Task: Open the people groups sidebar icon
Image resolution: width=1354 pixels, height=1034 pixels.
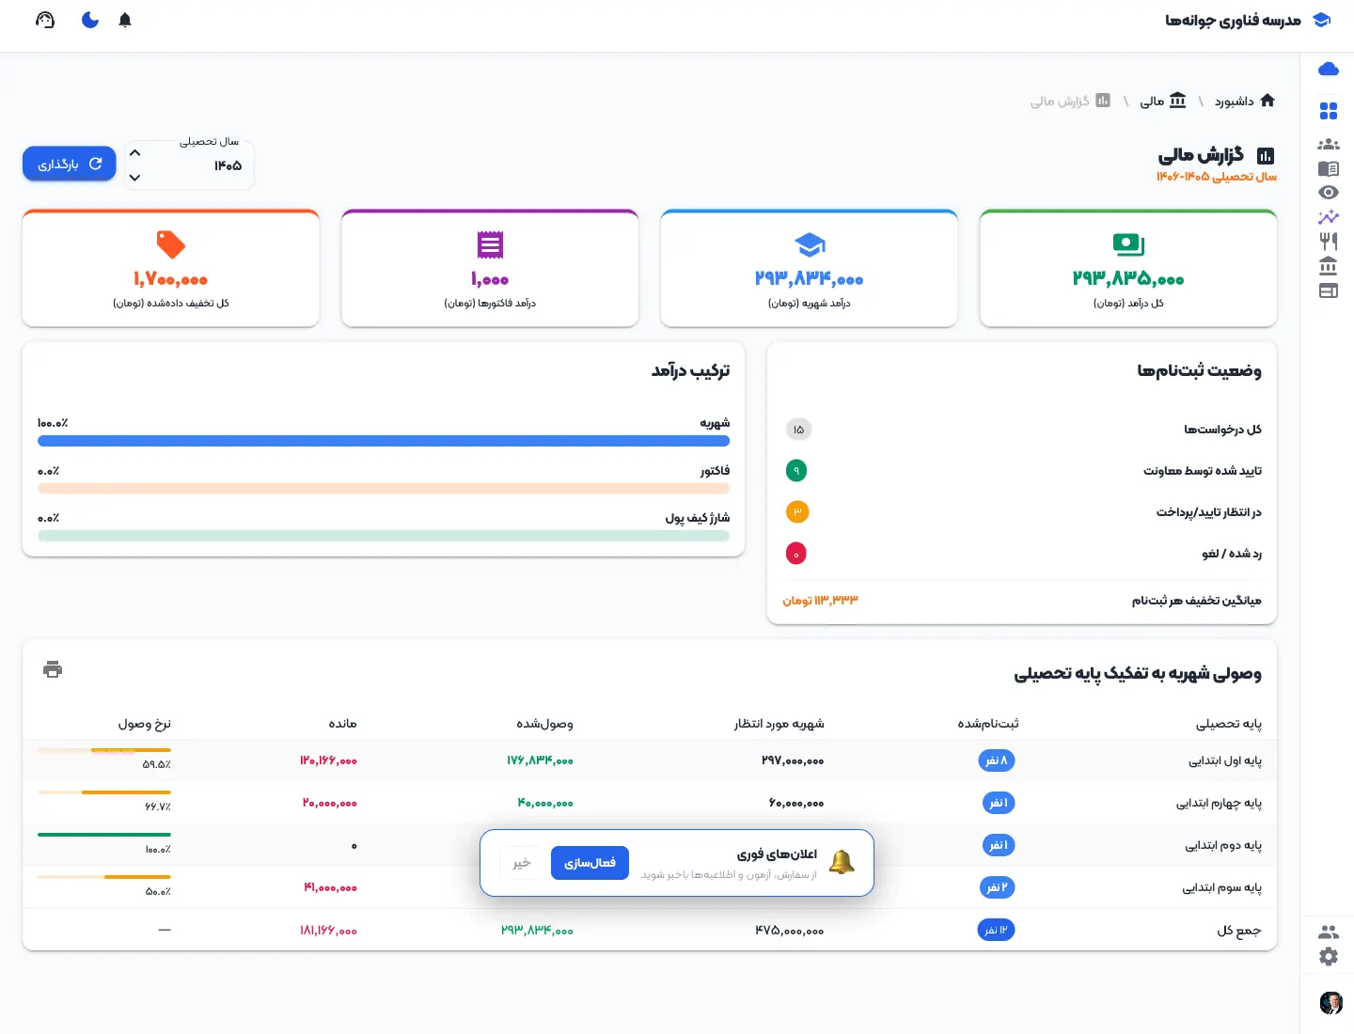Action: pyautogui.click(x=1329, y=145)
